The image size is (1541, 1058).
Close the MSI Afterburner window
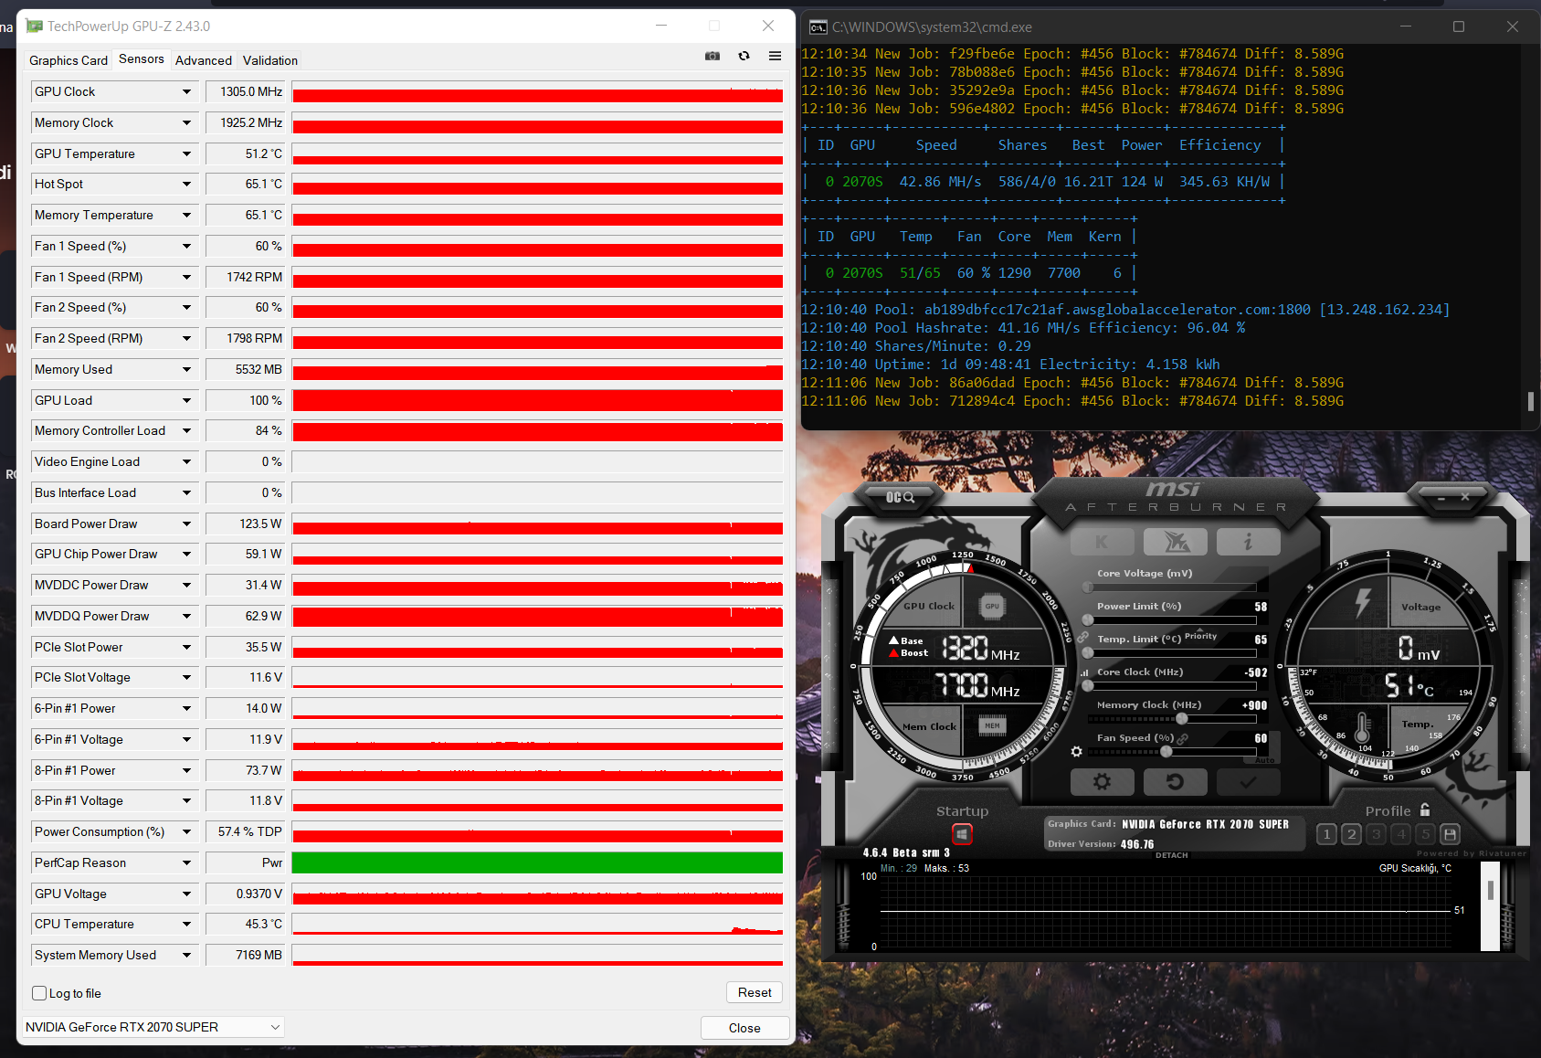coord(1465,497)
